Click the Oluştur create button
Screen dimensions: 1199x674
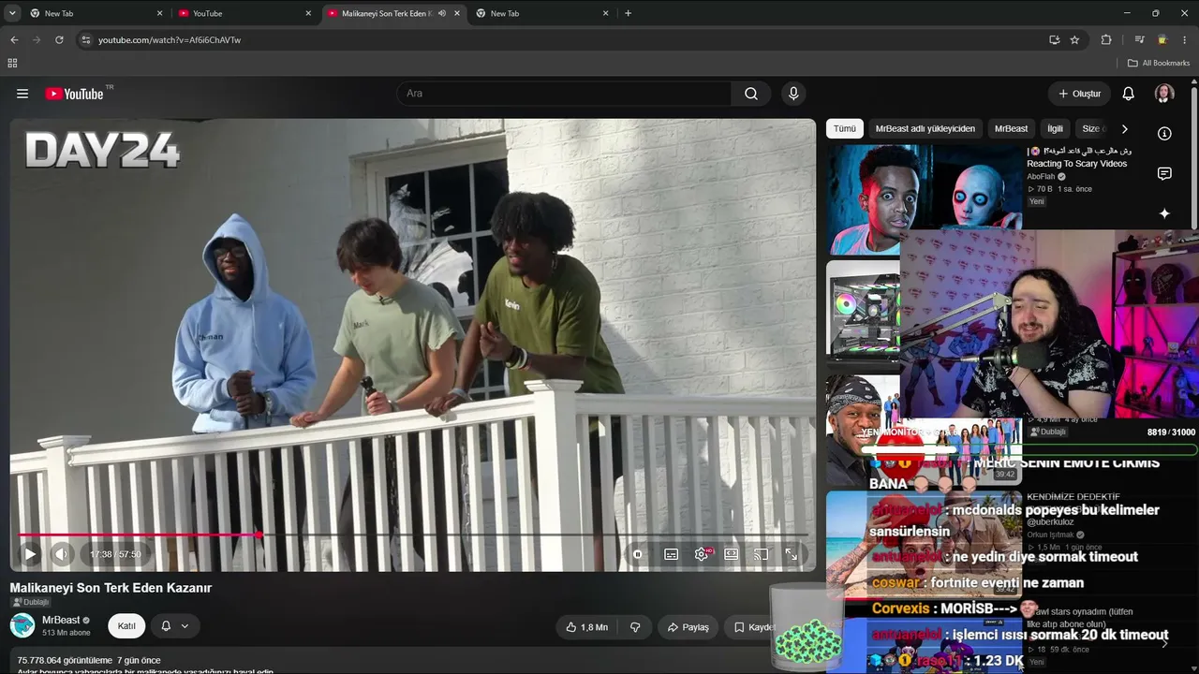[1079, 94]
